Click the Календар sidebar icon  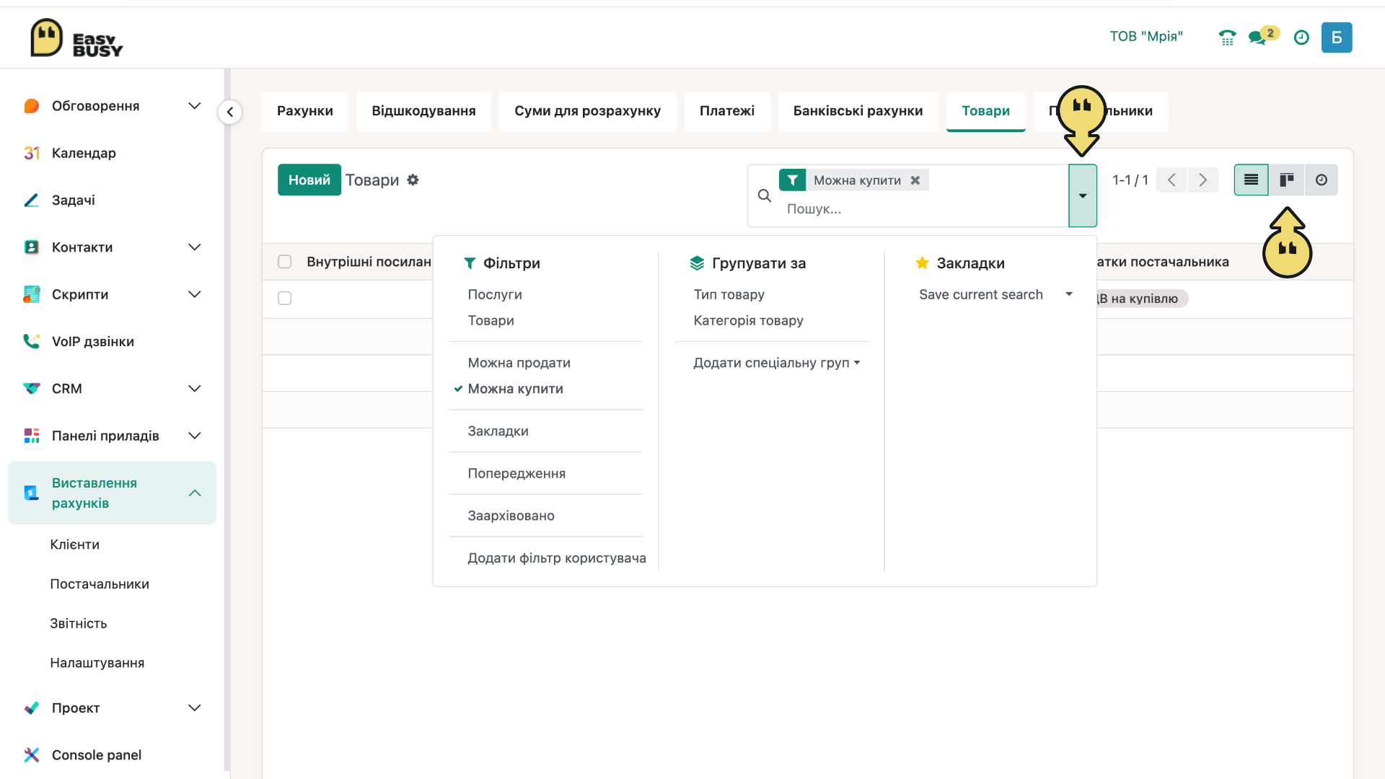coord(31,153)
